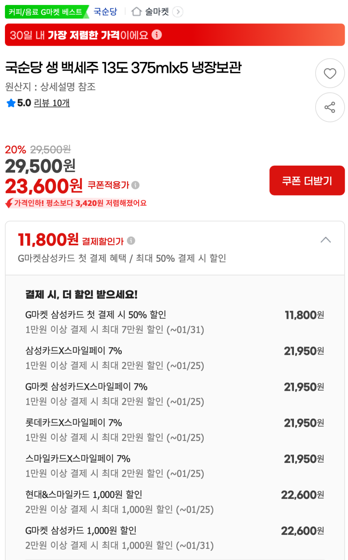Screen dimensions: 348x560
Task: Collapse the payment discount section chevron
Action: [x=325, y=240]
